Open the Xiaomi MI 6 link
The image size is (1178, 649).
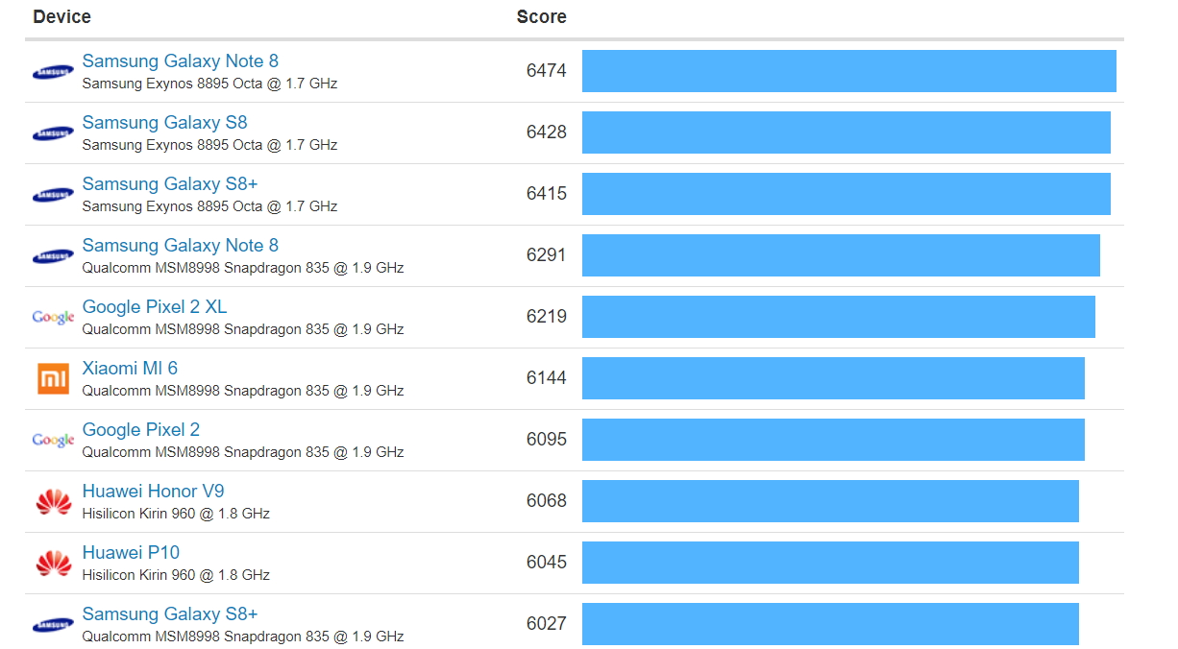tap(130, 369)
